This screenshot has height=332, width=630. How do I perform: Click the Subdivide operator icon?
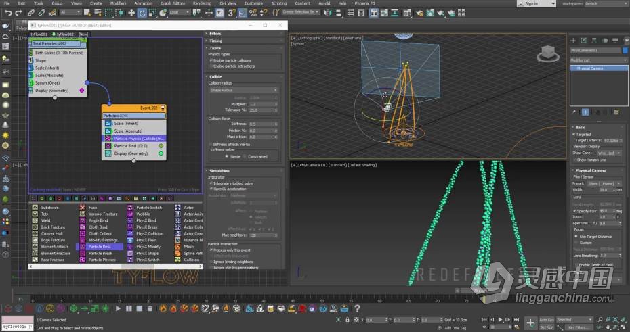(35, 208)
